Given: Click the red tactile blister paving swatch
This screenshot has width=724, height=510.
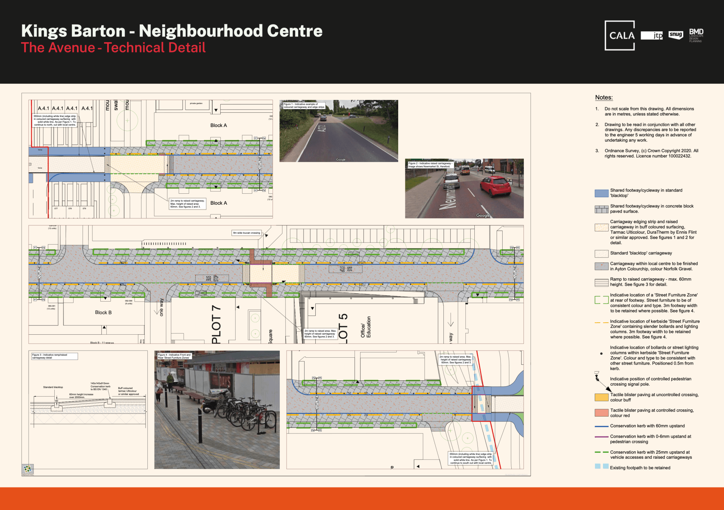Looking at the screenshot, I should click(x=601, y=413).
